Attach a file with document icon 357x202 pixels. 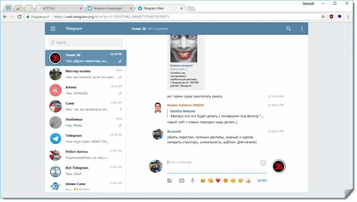pyautogui.click(x=170, y=180)
